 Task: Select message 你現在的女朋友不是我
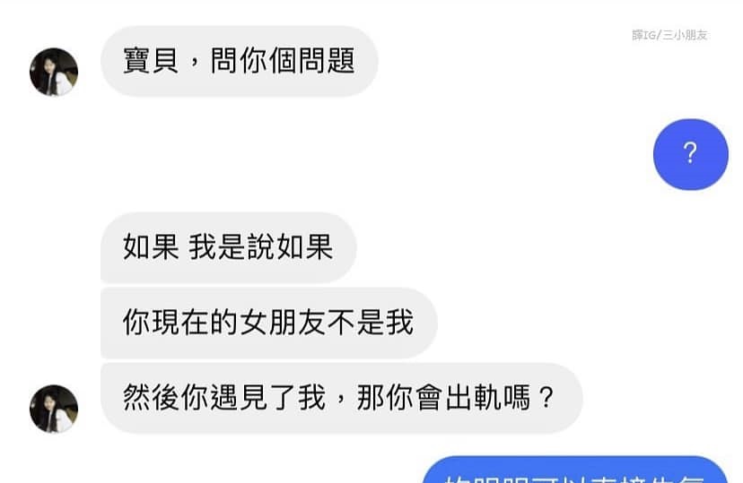[268, 323]
